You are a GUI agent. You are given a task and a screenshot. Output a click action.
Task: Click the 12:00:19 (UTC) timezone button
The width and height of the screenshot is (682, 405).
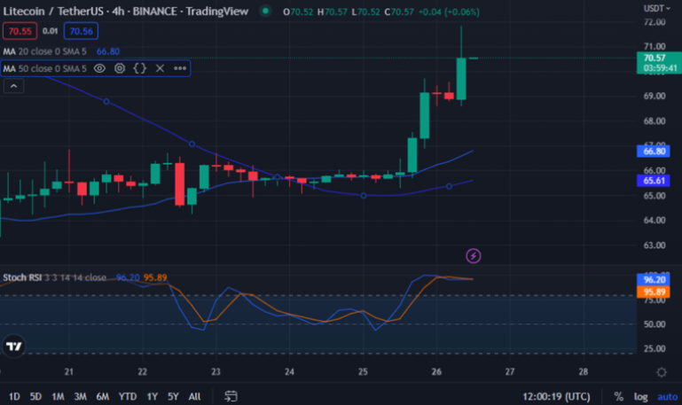tap(556, 396)
